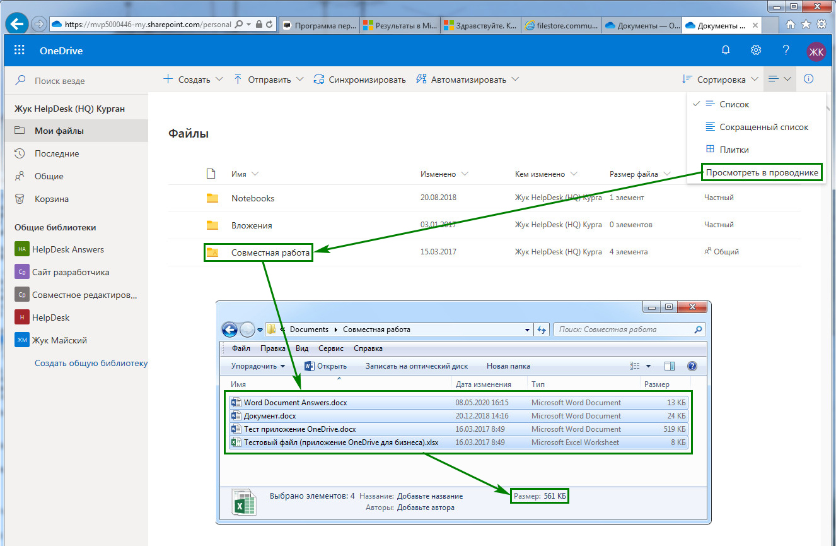Open the Справка menu in Explorer
The image size is (836, 546).
[x=368, y=348]
